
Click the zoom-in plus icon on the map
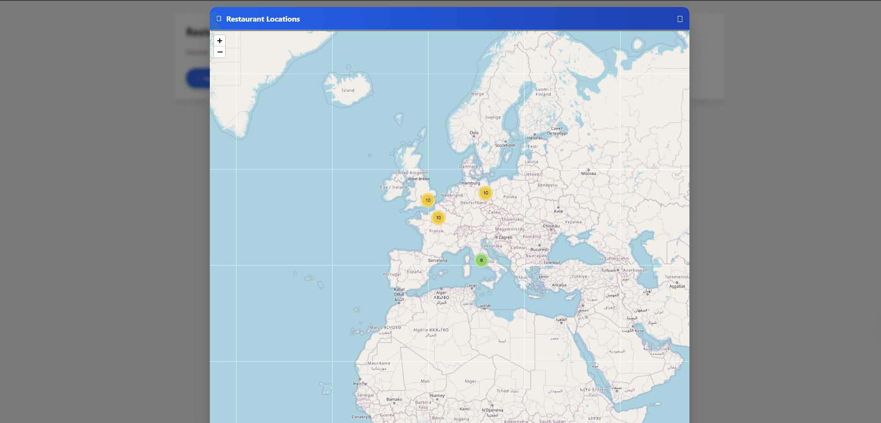pos(219,41)
